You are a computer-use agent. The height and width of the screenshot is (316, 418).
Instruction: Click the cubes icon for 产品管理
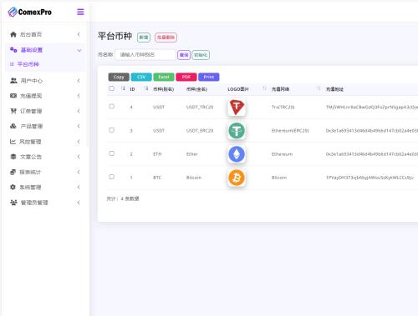click(13, 126)
